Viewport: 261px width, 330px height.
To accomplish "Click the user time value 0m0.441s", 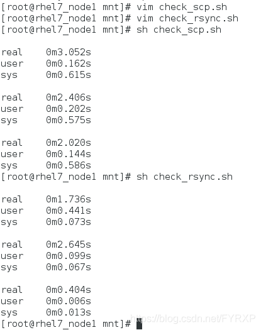I will coord(69,211).
